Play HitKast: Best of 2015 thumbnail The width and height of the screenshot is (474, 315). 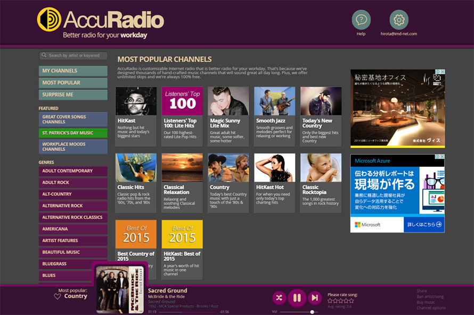pos(182,234)
